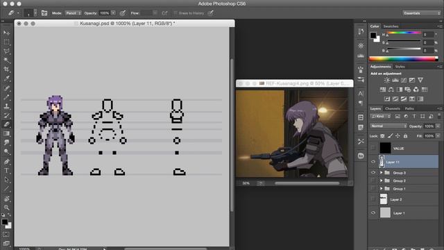This screenshot has height=250, width=444.
Task: Switch to the Paths tab
Action: [x=409, y=108]
